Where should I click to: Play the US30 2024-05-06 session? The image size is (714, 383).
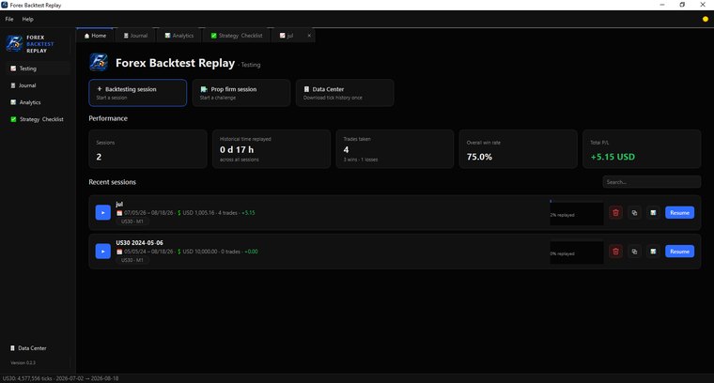click(x=103, y=251)
